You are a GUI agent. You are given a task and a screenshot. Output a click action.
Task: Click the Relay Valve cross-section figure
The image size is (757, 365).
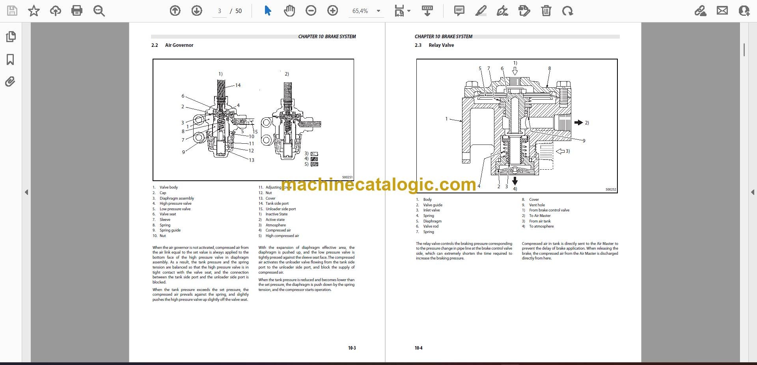(x=517, y=126)
